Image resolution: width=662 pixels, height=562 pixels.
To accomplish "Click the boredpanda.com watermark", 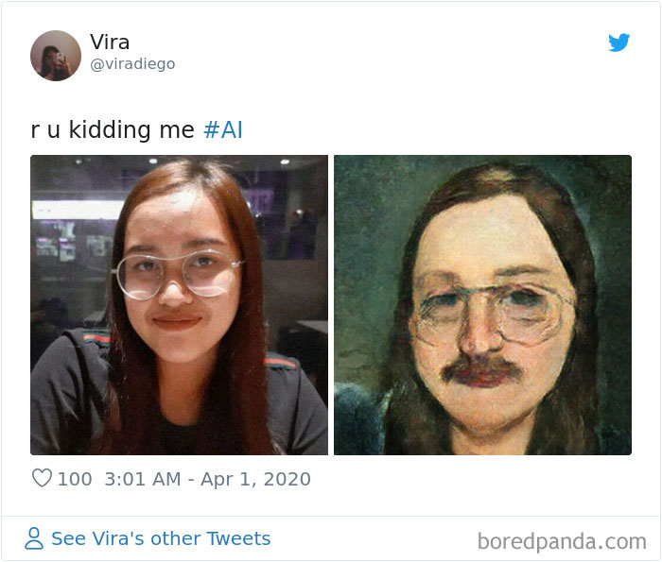I will coord(562,541).
